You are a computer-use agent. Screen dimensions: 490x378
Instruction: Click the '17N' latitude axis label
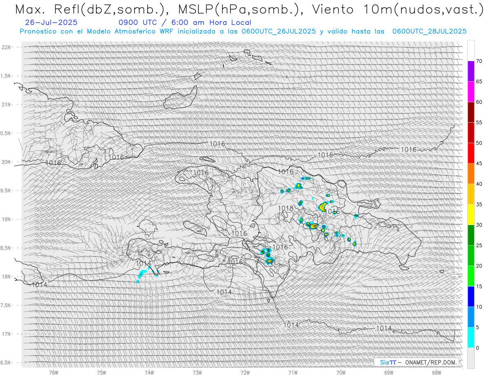(7, 334)
